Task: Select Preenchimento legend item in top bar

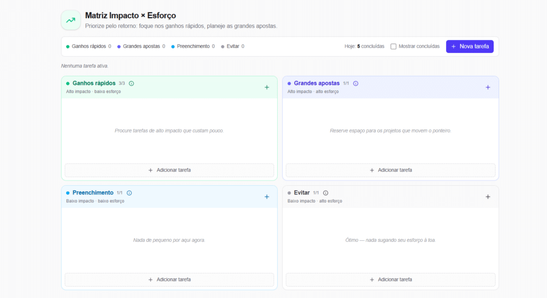Action: pyautogui.click(x=193, y=46)
